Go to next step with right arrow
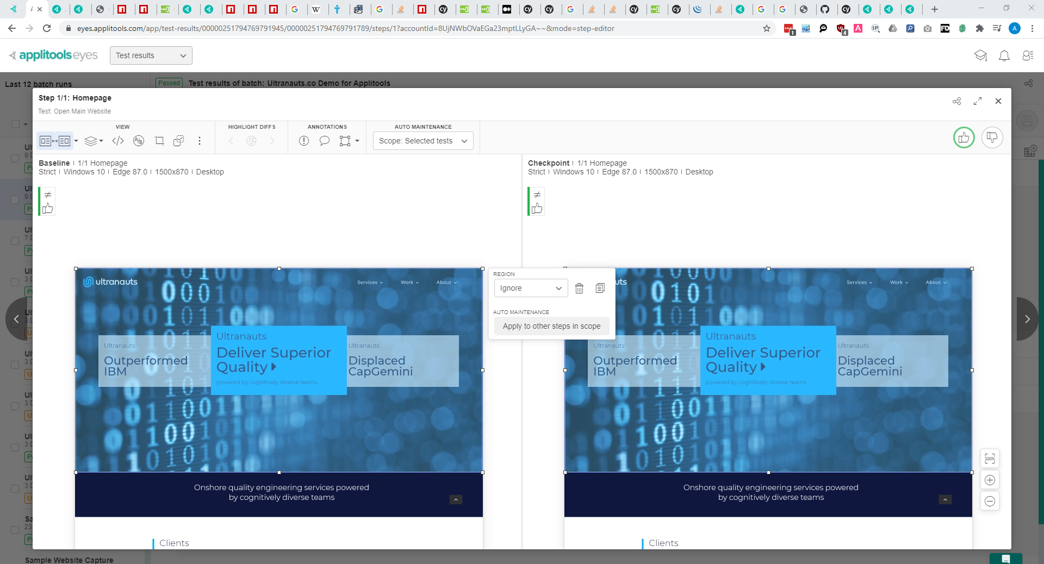1044x564 pixels. point(1027,319)
